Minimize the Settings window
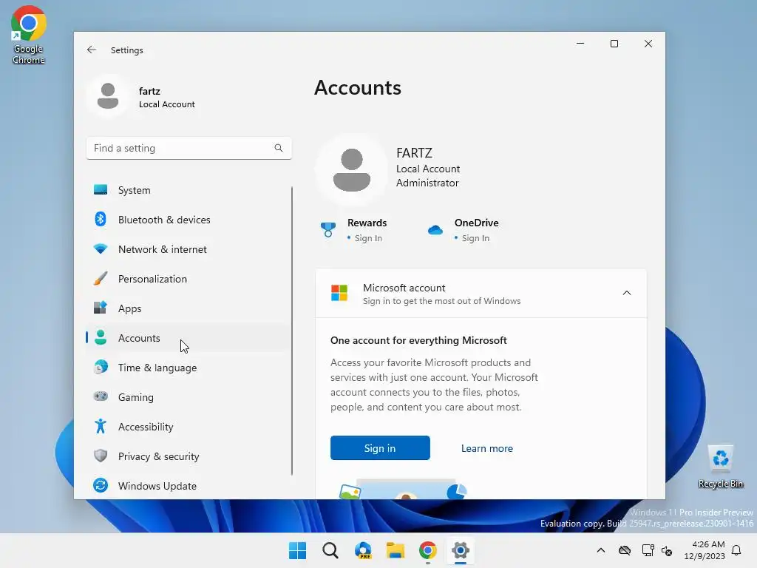 [580, 44]
